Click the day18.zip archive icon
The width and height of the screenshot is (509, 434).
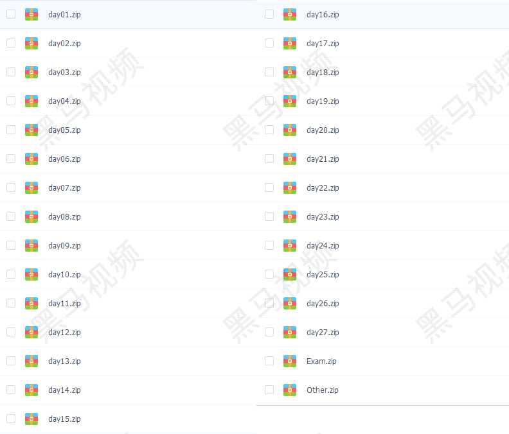pos(290,72)
